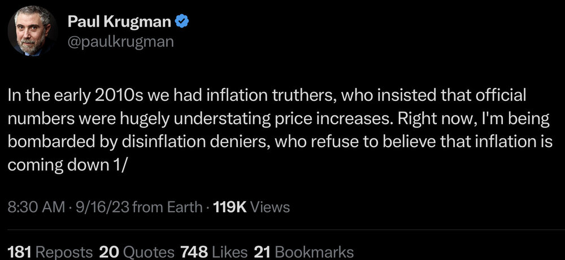Image resolution: width=565 pixels, height=260 pixels.
Task: Open the 748 Likes list
Action: [x=211, y=252]
